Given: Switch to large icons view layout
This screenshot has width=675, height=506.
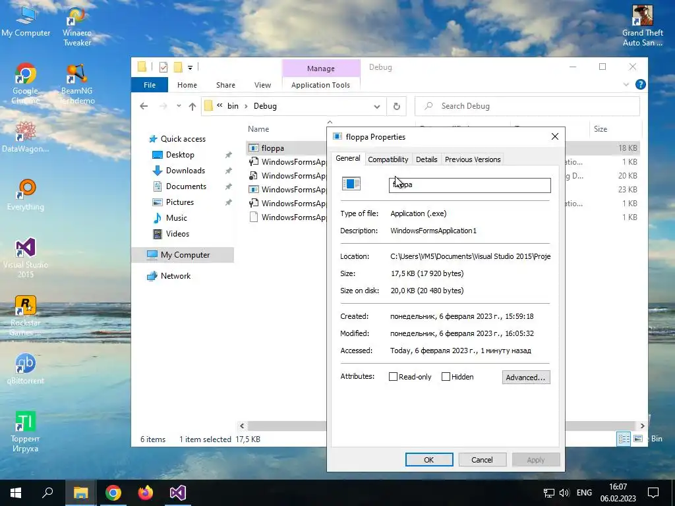Looking at the screenshot, I should [x=638, y=439].
